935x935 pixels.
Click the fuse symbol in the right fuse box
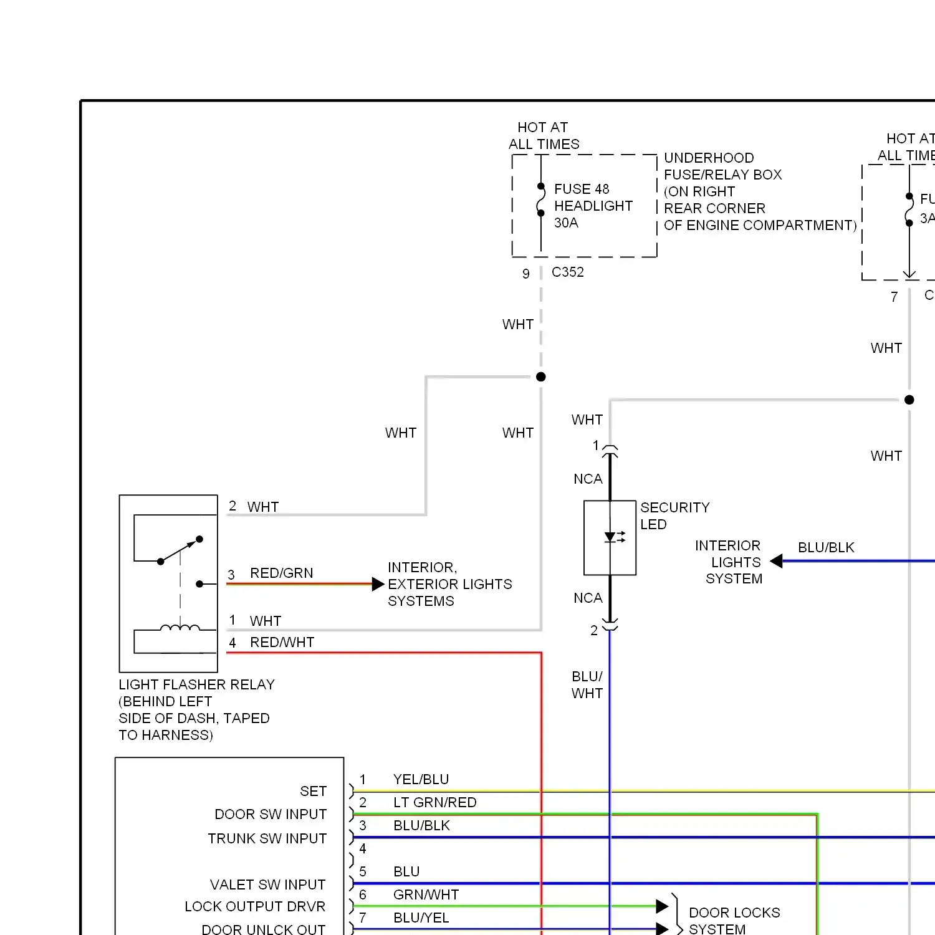pyautogui.click(x=909, y=209)
